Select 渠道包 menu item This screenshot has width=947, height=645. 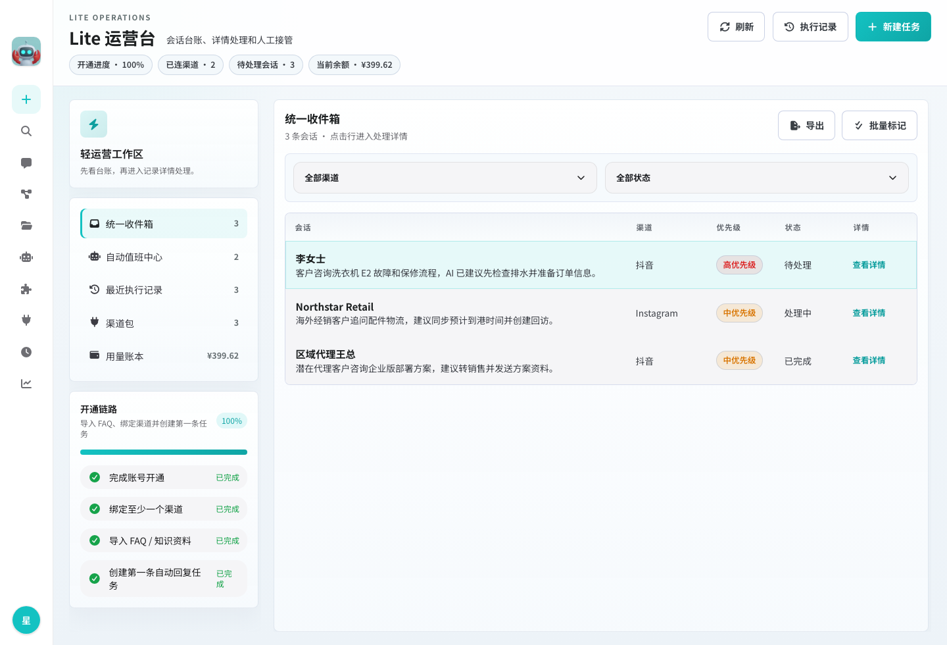coord(164,322)
